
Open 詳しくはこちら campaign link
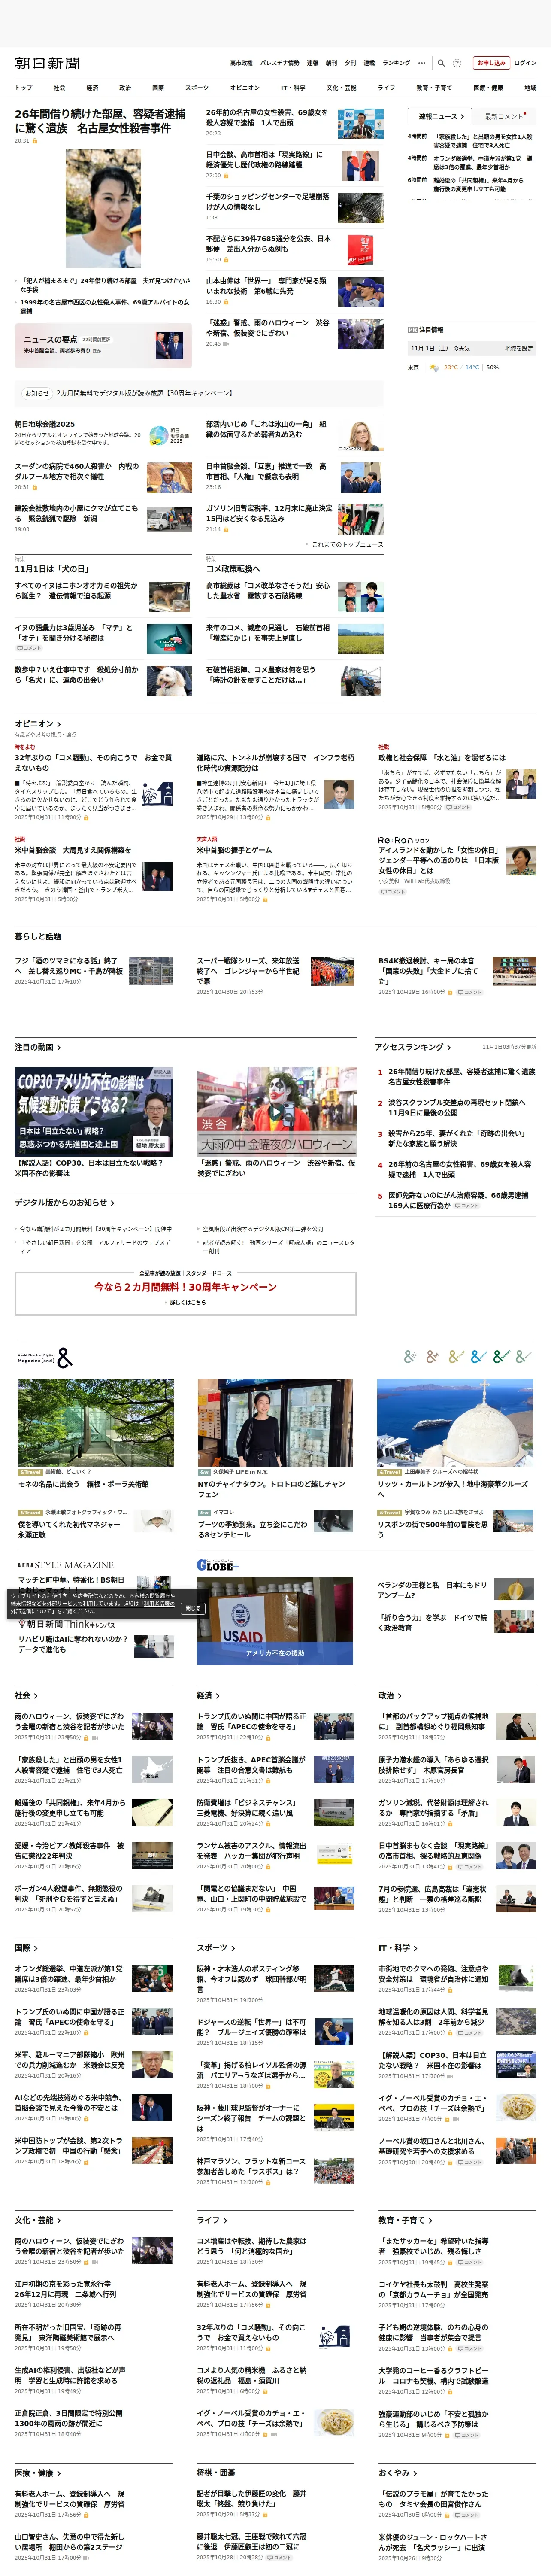(187, 1303)
